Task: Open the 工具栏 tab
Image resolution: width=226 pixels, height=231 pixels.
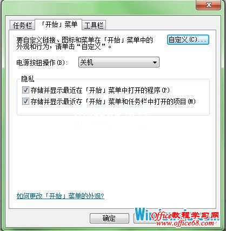Action: click(94, 25)
